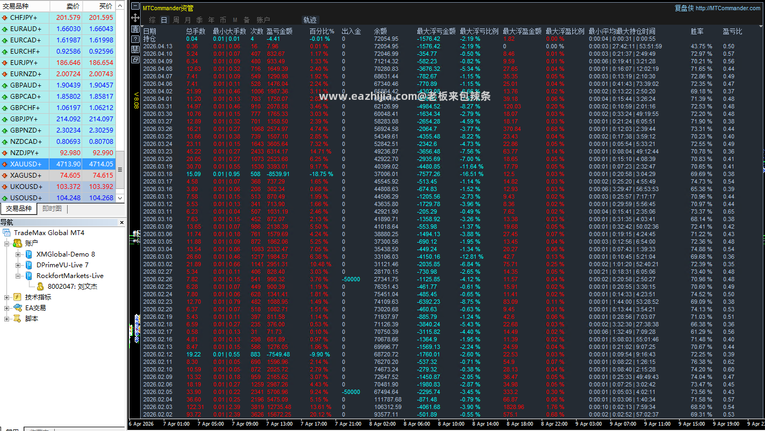Click the -8539.91 loss value
Viewport: 765px width, 431px height.
(x=278, y=174)
